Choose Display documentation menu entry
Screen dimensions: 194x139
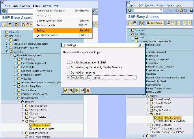click(63, 21)
